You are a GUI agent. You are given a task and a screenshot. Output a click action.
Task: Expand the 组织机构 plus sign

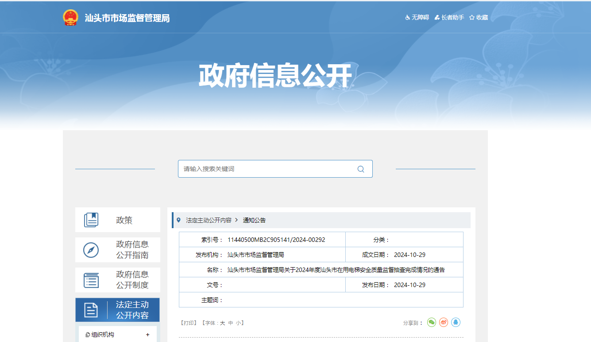[147, 335]
